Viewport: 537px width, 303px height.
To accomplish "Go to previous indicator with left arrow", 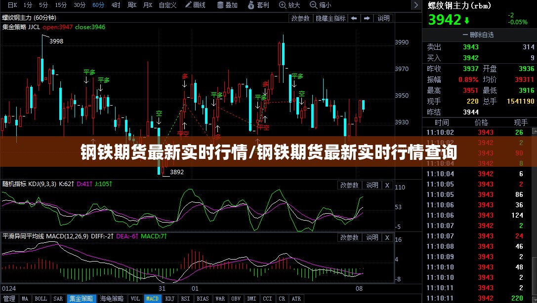I will coord(354,18).
